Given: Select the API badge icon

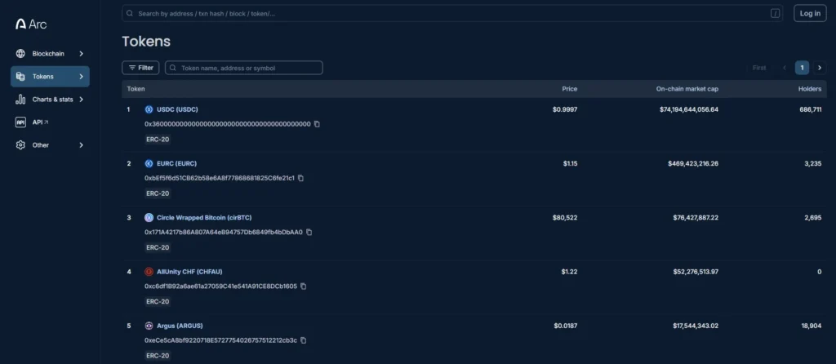Looking at the screenshot, I should tap(20, 122).
